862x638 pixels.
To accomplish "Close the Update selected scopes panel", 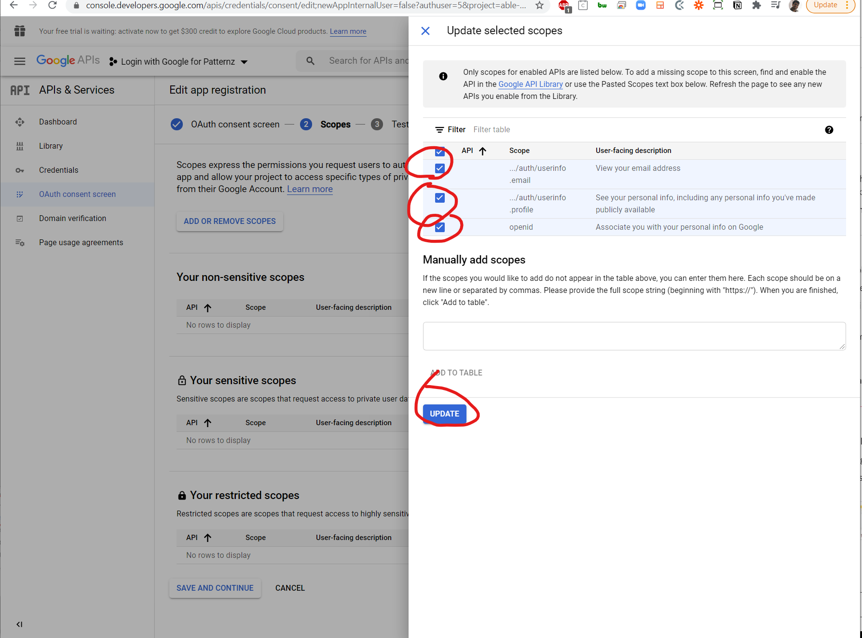I will 425,31.
